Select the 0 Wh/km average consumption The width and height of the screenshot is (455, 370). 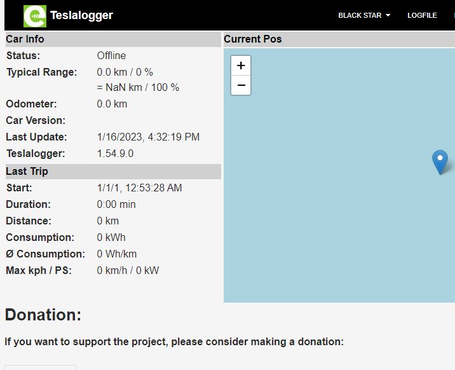(117, 254)
